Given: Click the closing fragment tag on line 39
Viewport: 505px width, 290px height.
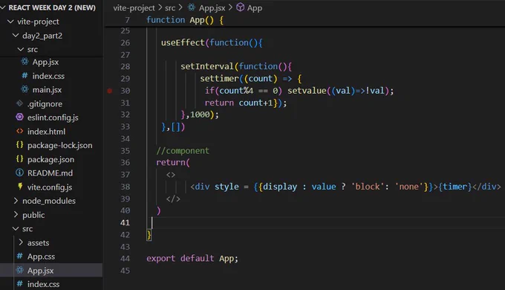Looking at the screenshot, I should pos(173,199).
